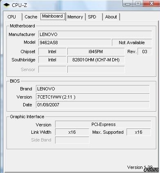
Task: Click the Rev. value 03
Action: 144,52
